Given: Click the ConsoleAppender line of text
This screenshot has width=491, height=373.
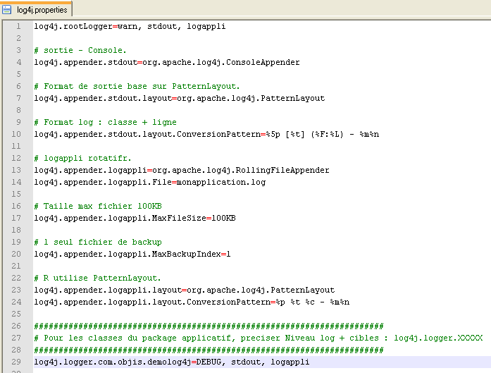Looking at the screenshot, I should coord(166,62).
